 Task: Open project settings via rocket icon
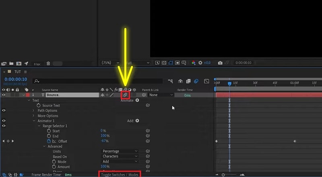click(26, 63)
